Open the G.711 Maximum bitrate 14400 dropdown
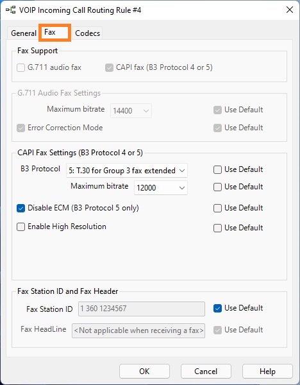 click(x=131, y=111)
